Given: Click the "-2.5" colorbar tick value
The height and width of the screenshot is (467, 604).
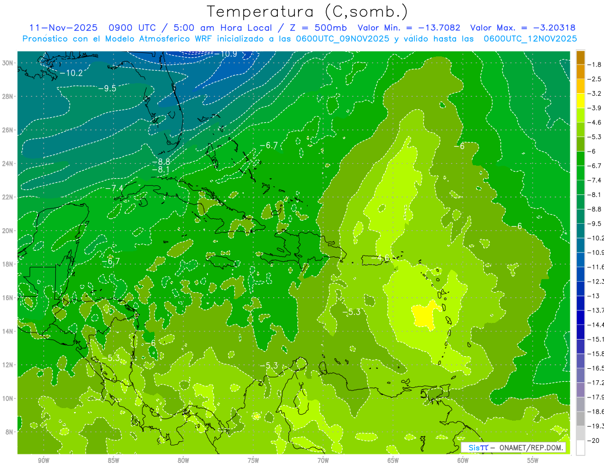Looking at the screenshot, I should click(x=595, y=79).
